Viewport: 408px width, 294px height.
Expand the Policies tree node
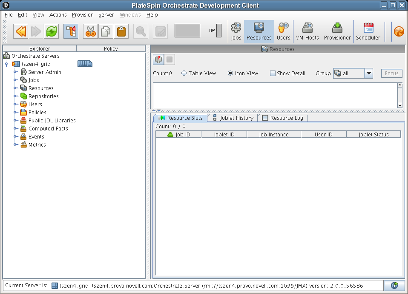pos(16,112)
